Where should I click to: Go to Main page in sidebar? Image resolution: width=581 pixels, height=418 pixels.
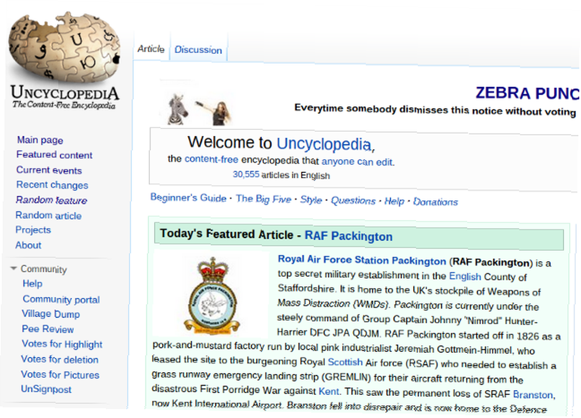[x=40, y=140]
